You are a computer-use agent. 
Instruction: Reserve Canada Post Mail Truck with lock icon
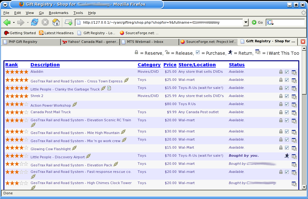click(281, 112)
